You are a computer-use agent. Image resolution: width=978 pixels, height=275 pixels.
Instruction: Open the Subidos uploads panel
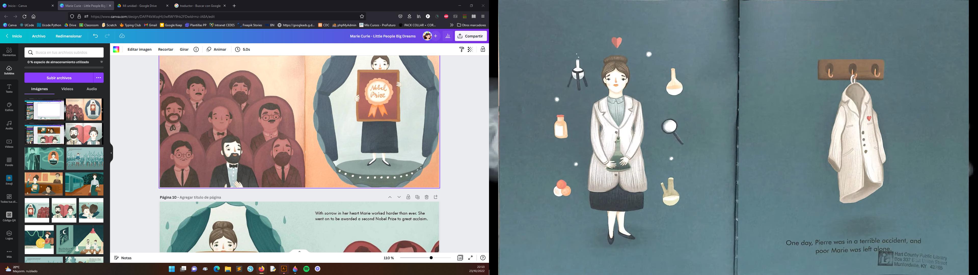click(x=9, y=70)
